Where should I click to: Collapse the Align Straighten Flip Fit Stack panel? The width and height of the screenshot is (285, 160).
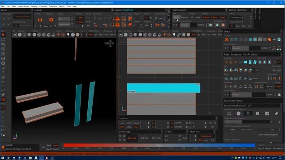[x=252, y=54]
